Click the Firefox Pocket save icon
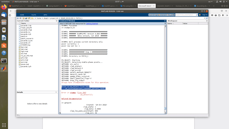Viewport: 229px width, 129px height. click(222, 11)
